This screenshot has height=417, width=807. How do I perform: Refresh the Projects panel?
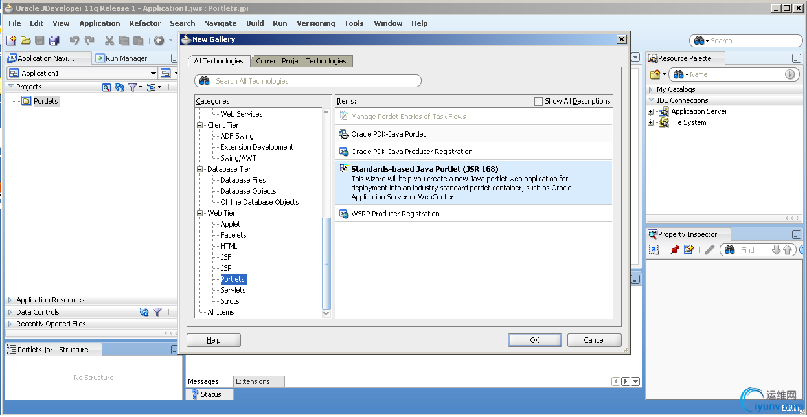(119, 87)
